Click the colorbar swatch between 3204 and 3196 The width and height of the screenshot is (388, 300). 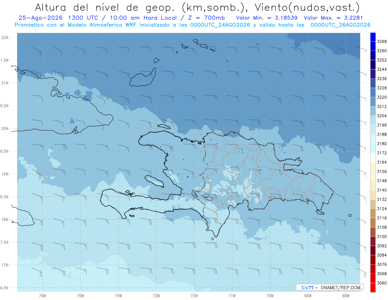click(x=373, y=120)
